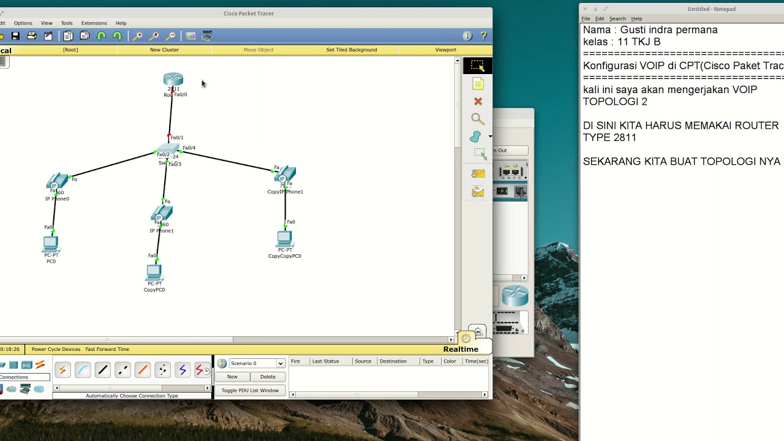Screen dimensions: 784x441
Task: Click the New scenario button
Action: pos(232,377)
